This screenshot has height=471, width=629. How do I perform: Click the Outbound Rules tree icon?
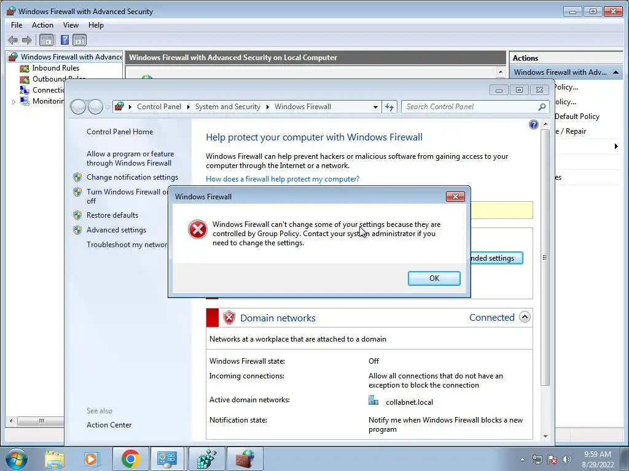[25, 79]
